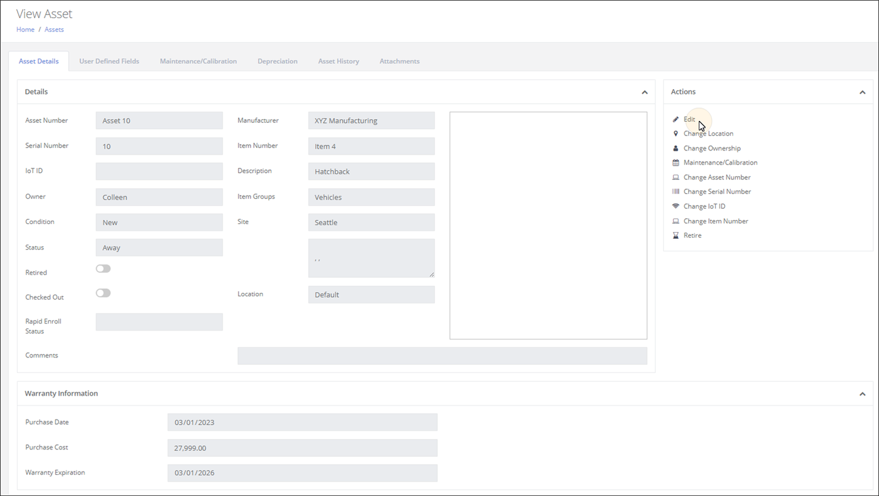The width and height of the screenshot is (879, 496).
Task: Click the Comments field
Action: pyautogui.click(x=442, y=356)
